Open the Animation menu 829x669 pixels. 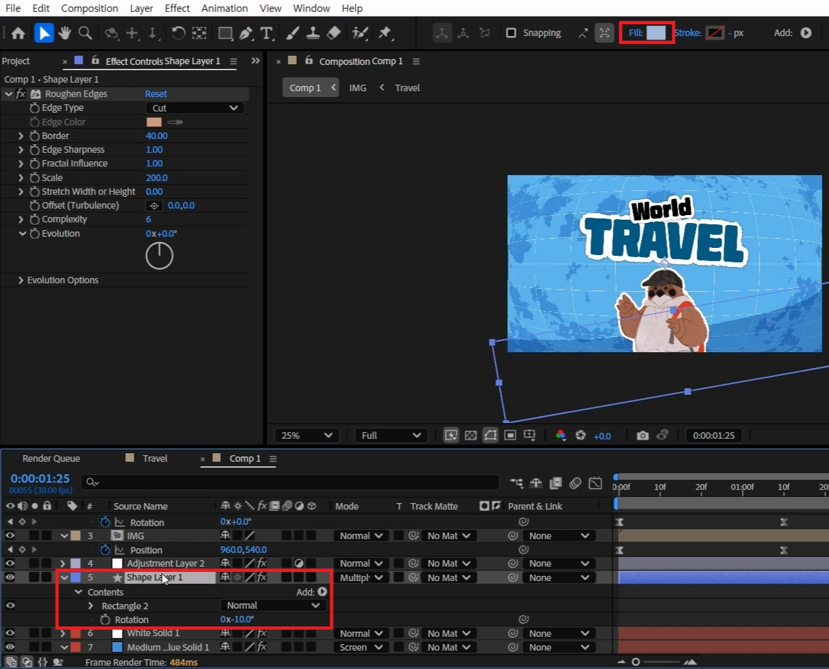(x=225, y=8)
